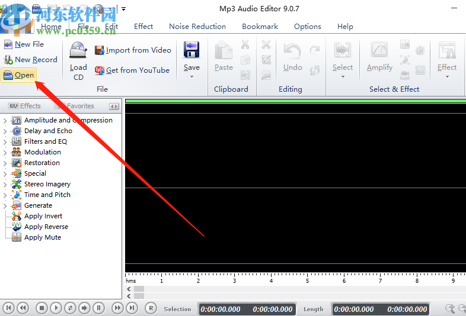Click the Open file button
This screenshot has height=316, width=466.
tap(19, 75)
